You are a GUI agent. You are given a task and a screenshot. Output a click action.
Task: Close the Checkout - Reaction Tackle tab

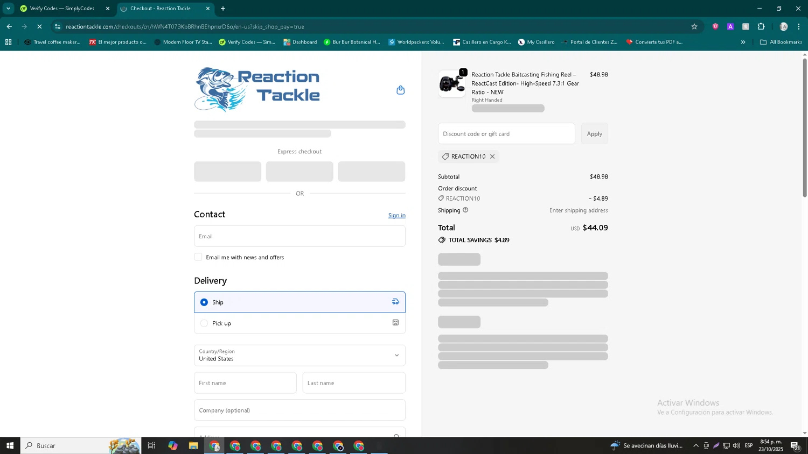pyautogui.click(x=208, y=9)
